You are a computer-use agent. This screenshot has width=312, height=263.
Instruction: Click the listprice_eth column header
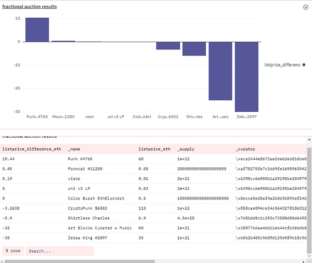pos(154,149)
